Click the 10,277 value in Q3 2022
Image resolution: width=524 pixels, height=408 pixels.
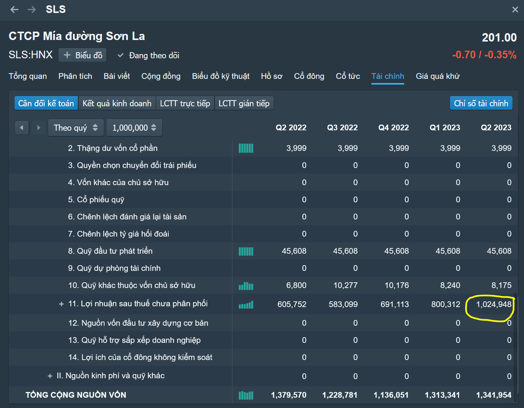(x=345, y=285)
